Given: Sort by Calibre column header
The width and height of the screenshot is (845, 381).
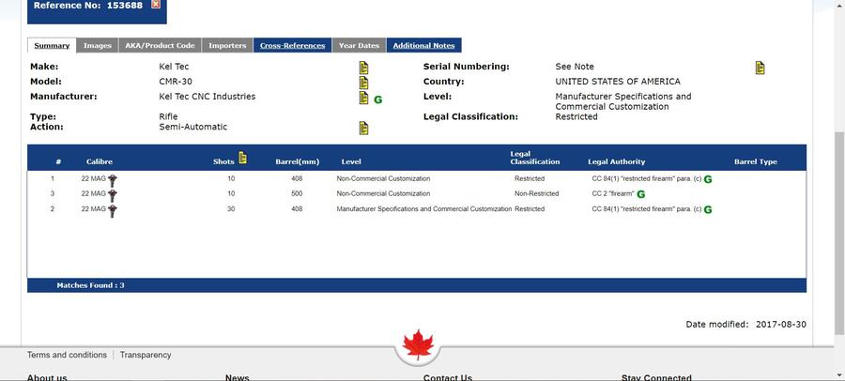Looking at the screenshot, I should pyautogui.click(x=100, y=161).
